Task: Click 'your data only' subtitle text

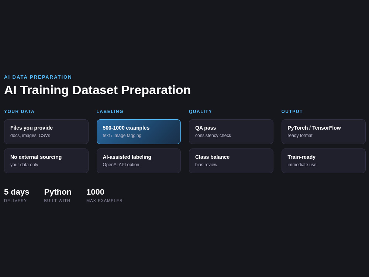Action: pyautogui.click(x=24, y=165)
